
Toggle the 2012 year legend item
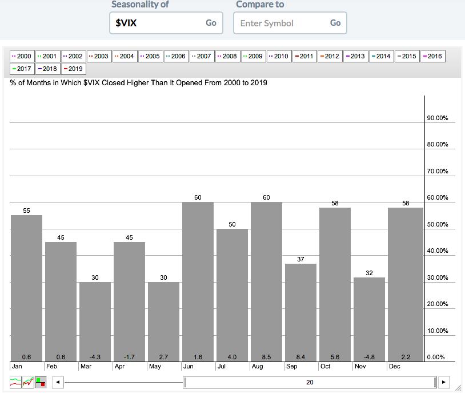click(330, 56)
